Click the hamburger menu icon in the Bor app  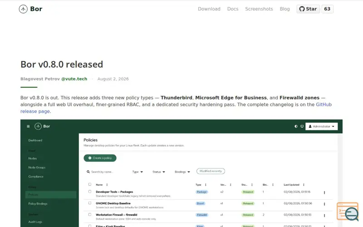tap(28, 127)
